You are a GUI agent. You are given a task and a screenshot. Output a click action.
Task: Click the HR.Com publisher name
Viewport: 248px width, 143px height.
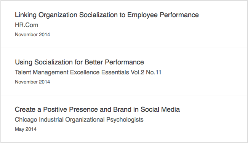pos(27,25)
